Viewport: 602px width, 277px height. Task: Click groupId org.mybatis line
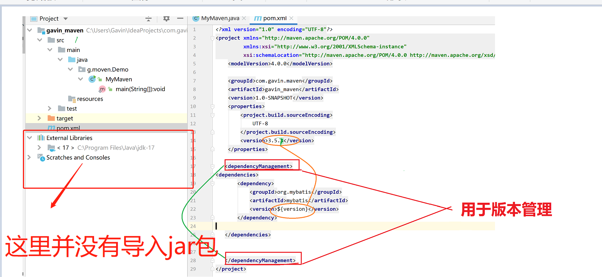click(x=295, y=192)
